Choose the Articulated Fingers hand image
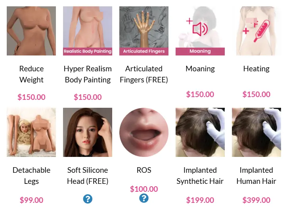Image resolution: width=287 pixels, height=210 pixels. [x=144, y=31]
